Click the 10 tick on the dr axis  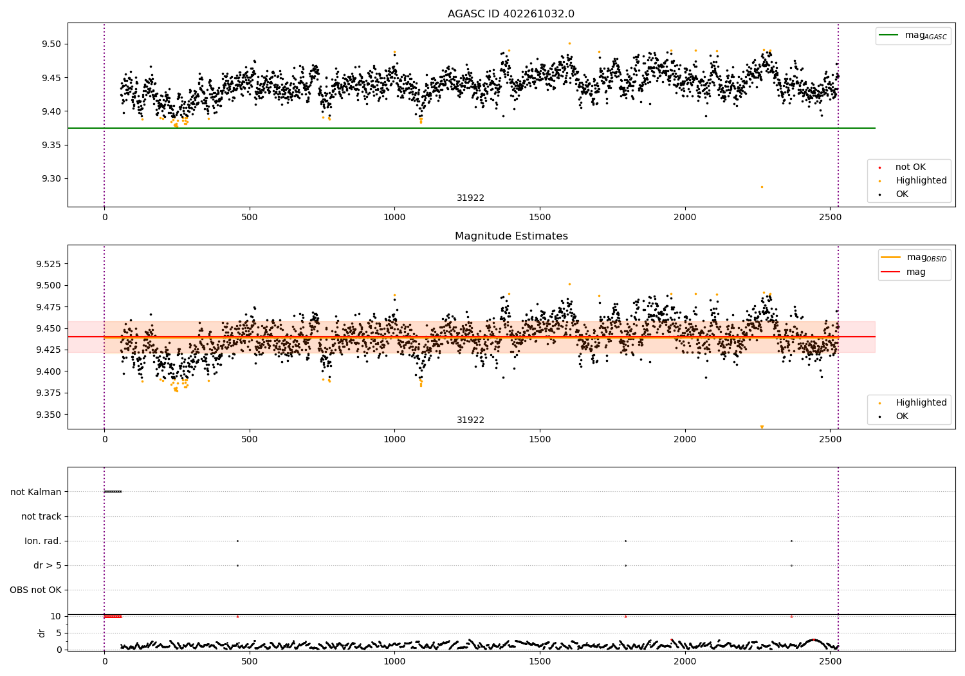[x=56, y=616]
